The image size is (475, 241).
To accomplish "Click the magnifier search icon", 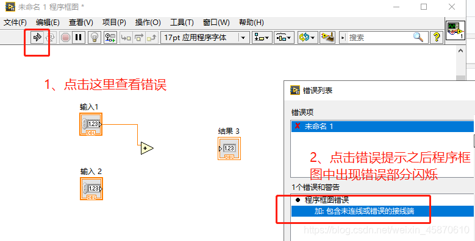I will pyautogui.click(x=418, y=38).
